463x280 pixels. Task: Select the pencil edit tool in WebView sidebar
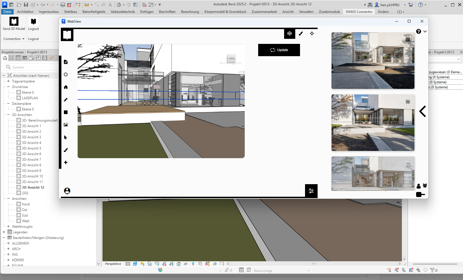pos(66,100)
